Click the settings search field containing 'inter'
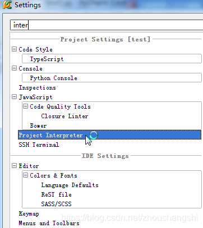 click(107, 25)
